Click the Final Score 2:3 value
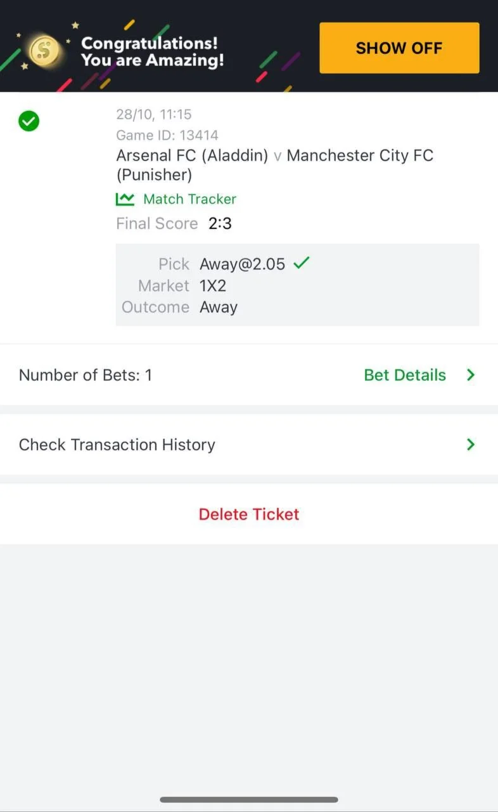 (220, 223)
